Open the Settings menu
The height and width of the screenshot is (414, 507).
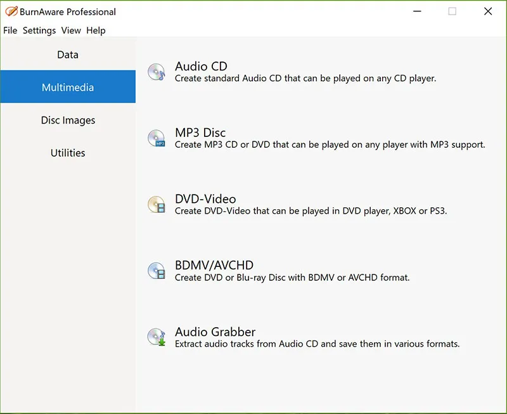tap(39, 30)
